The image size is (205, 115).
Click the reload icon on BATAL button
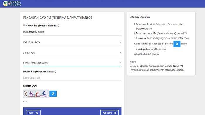tap(37, 113)
